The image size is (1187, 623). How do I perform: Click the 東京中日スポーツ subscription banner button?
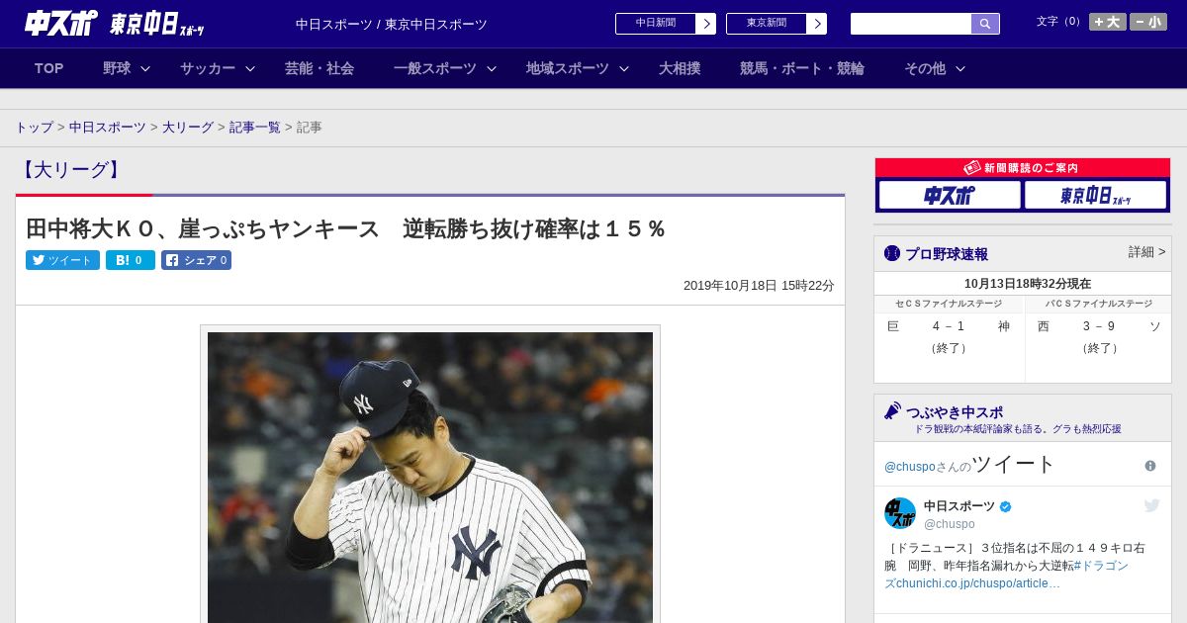coord(1096,195)
